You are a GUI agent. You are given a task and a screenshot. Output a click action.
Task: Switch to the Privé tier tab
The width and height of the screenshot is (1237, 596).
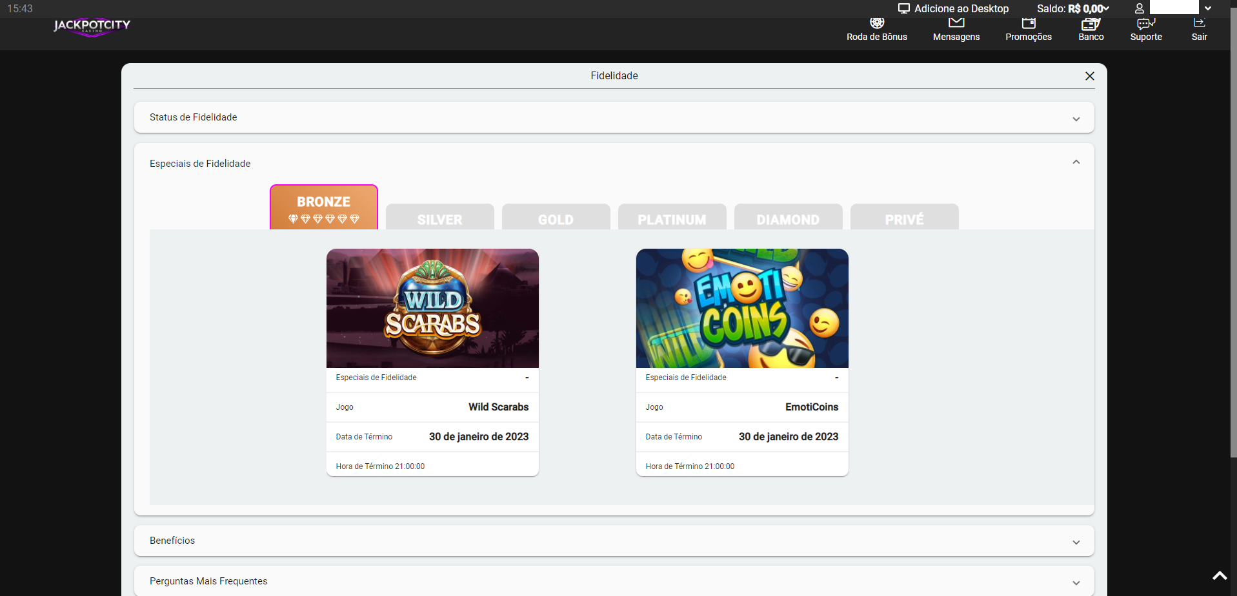point(905,217)
